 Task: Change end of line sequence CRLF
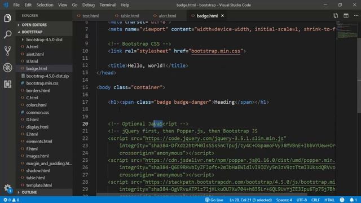coord(315,200)
